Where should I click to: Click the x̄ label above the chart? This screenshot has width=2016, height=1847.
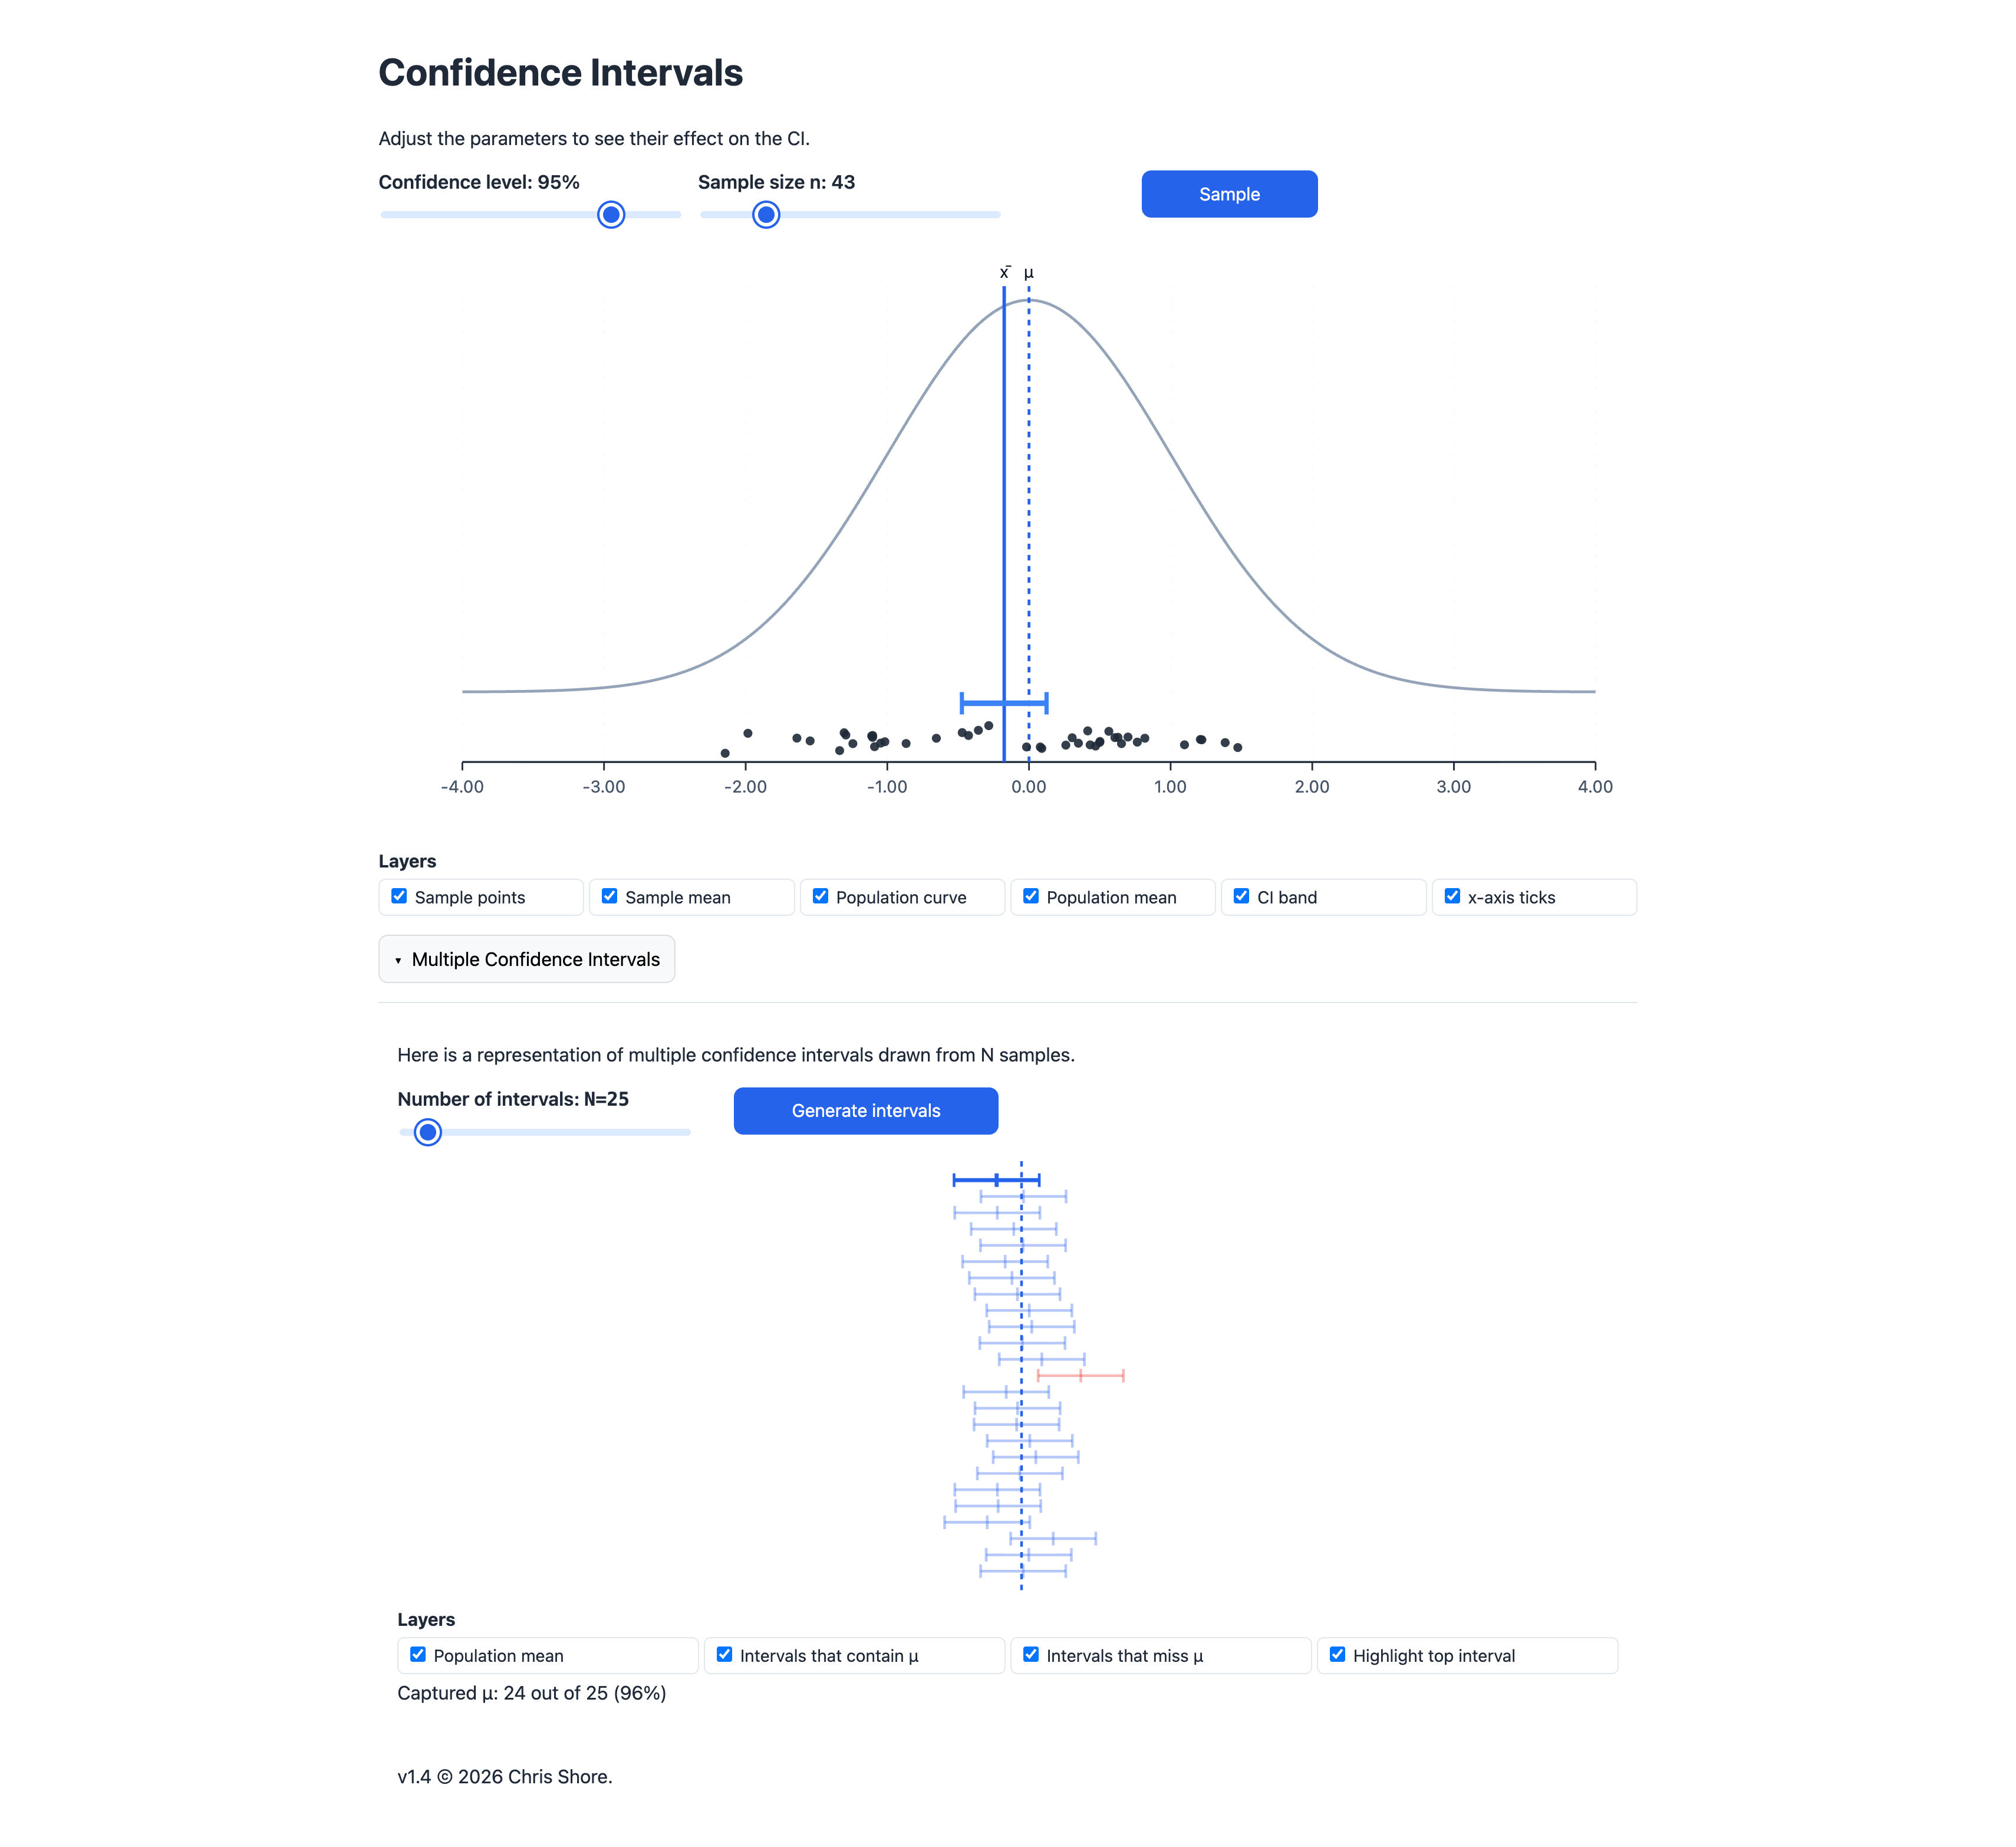click(x=1004, y=272)
